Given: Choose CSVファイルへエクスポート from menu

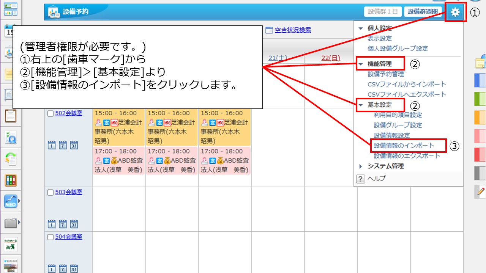Looking at the screenshot, I should (x=407, y=94).
